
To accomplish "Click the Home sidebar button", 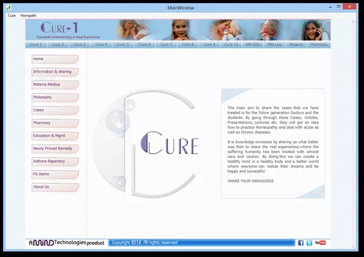I will (55, 59).
